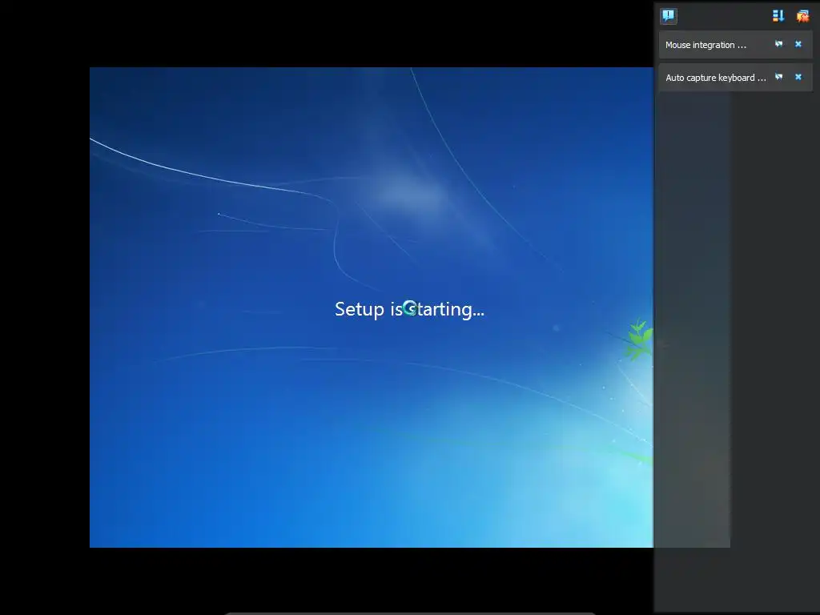Image resolution: width=820 pixels, height=615 pixels.
Task: Toggle the notification center speech-bubble icon
Action: tap(669, 16)
